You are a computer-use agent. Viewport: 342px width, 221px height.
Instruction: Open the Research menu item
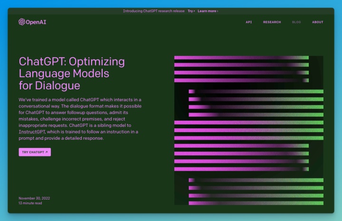coord(272,22)
